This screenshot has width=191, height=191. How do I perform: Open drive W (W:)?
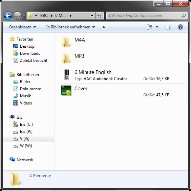26,146
